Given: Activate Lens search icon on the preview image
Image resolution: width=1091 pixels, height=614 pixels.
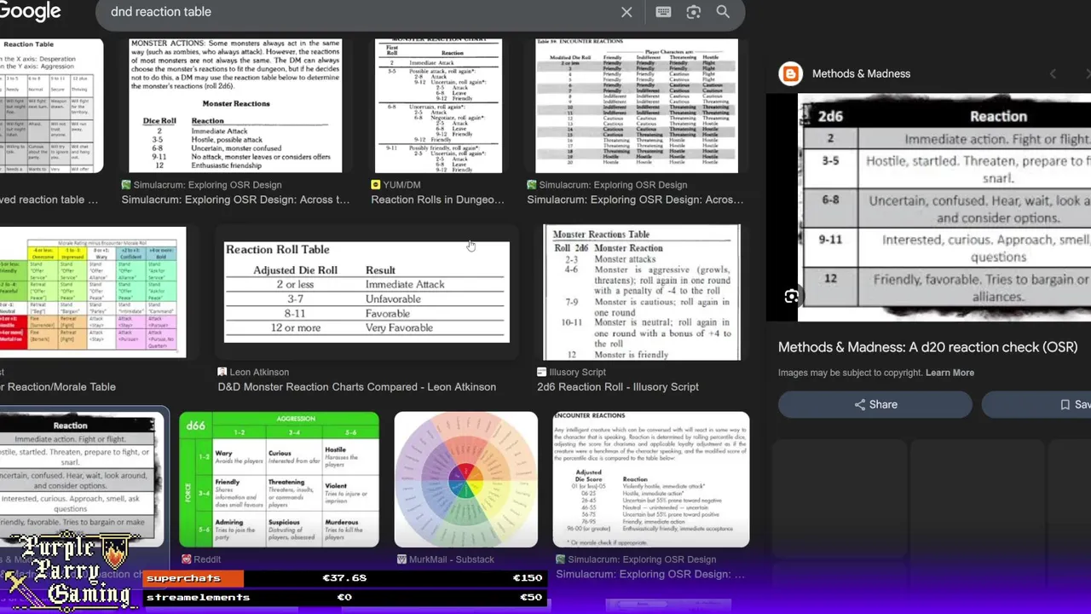Looking at the screenshot, I should (x=791, y=296).
